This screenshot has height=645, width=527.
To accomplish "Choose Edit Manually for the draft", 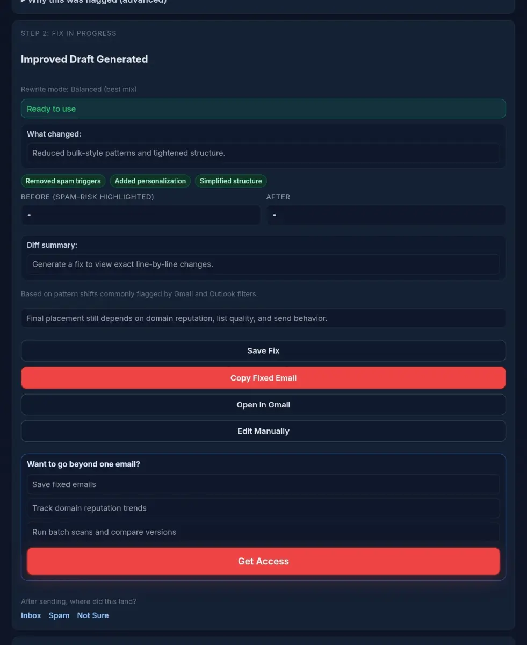I will coord(263,431).
